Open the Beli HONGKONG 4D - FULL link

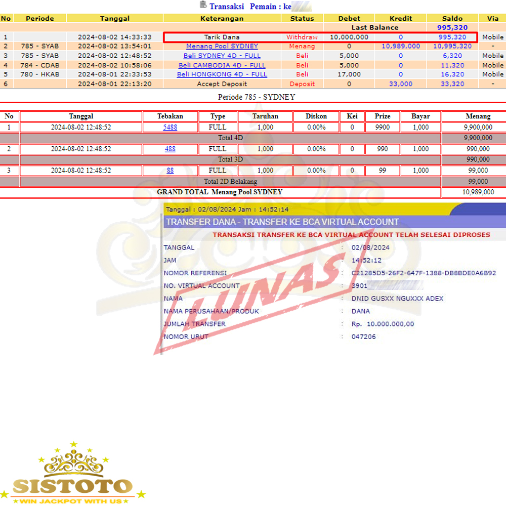pyautogui.click(x=222, y=74)
